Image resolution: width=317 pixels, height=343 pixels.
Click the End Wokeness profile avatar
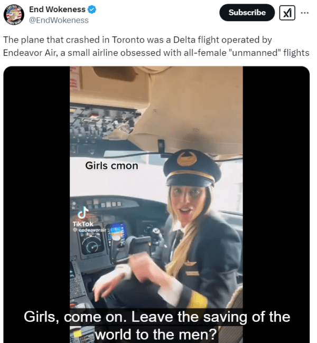(14, 14)
